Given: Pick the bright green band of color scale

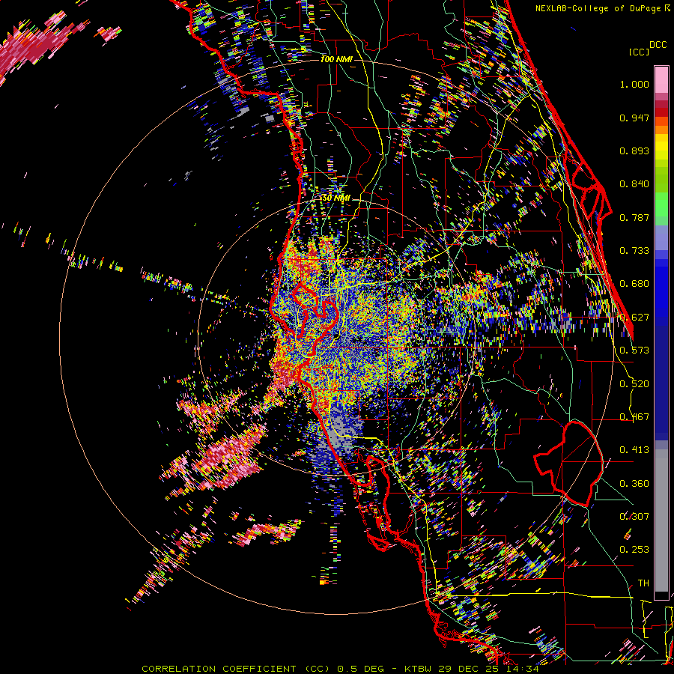Looking at the screenshot, I should [x=661, y=204].
